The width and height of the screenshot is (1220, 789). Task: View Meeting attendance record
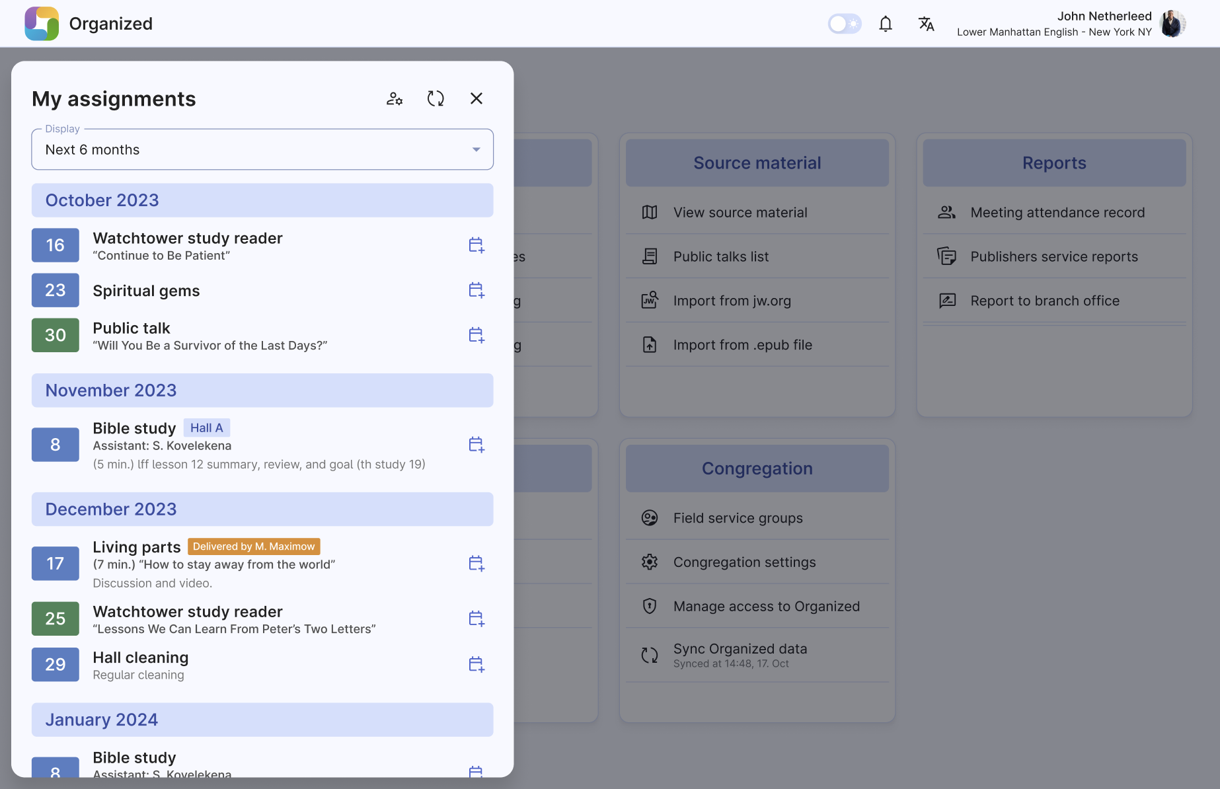click(1057, 212)
